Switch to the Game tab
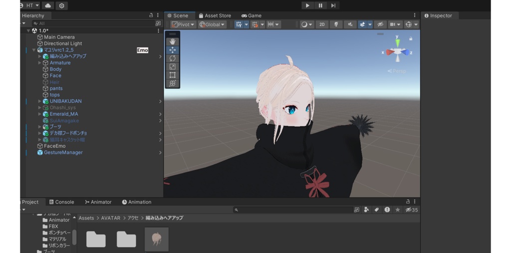Screen dimensions: 511x253 [x=252, y=15]
